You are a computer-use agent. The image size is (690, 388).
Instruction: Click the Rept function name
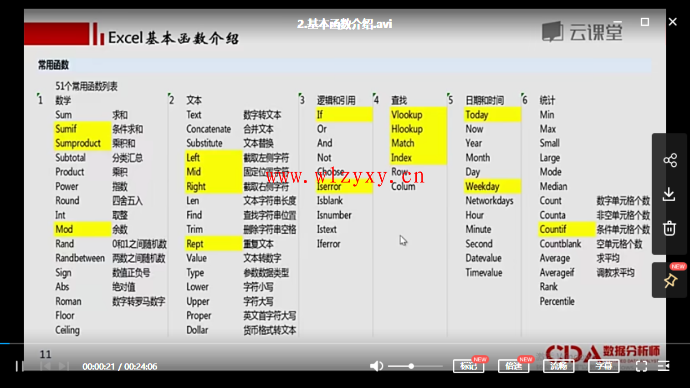(194, 244)
